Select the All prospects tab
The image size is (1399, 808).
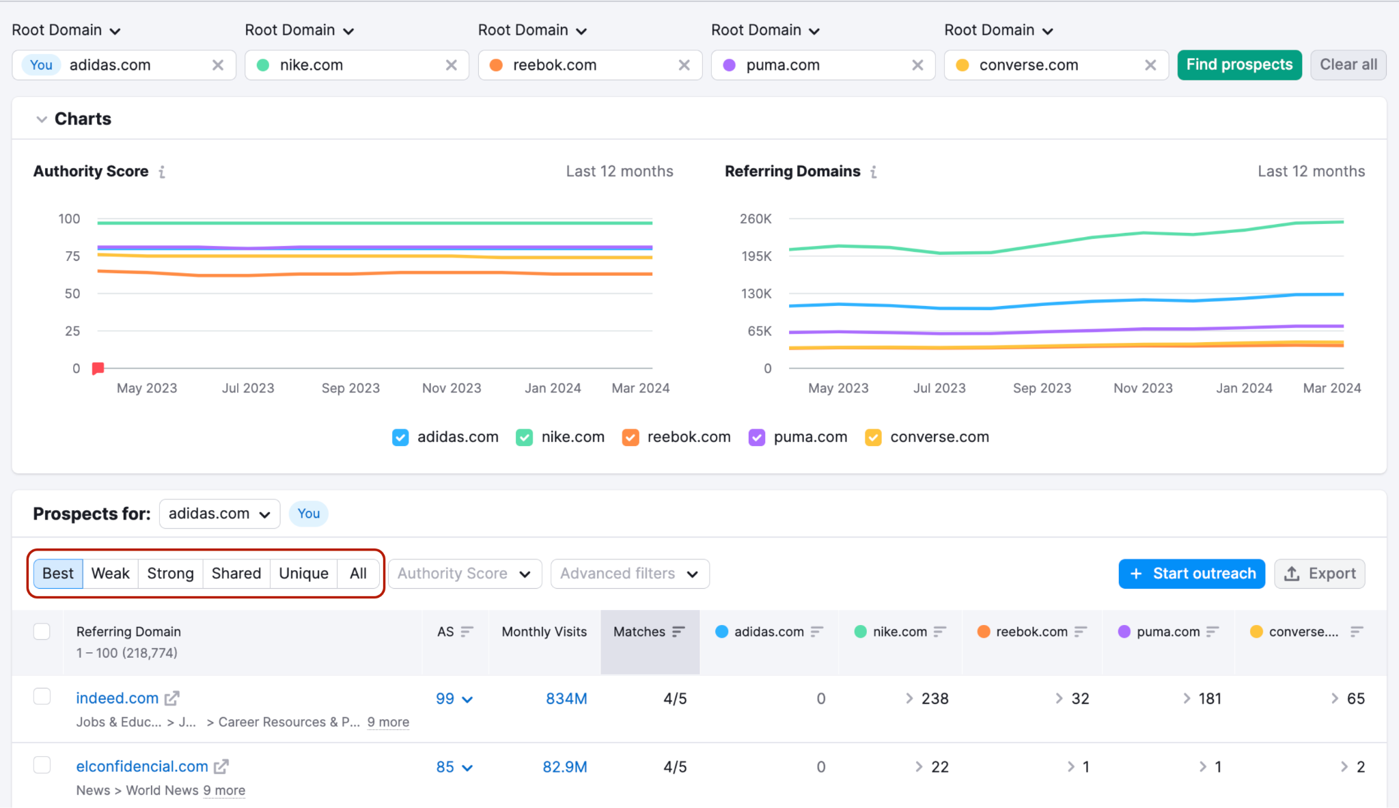click(359, 574)
